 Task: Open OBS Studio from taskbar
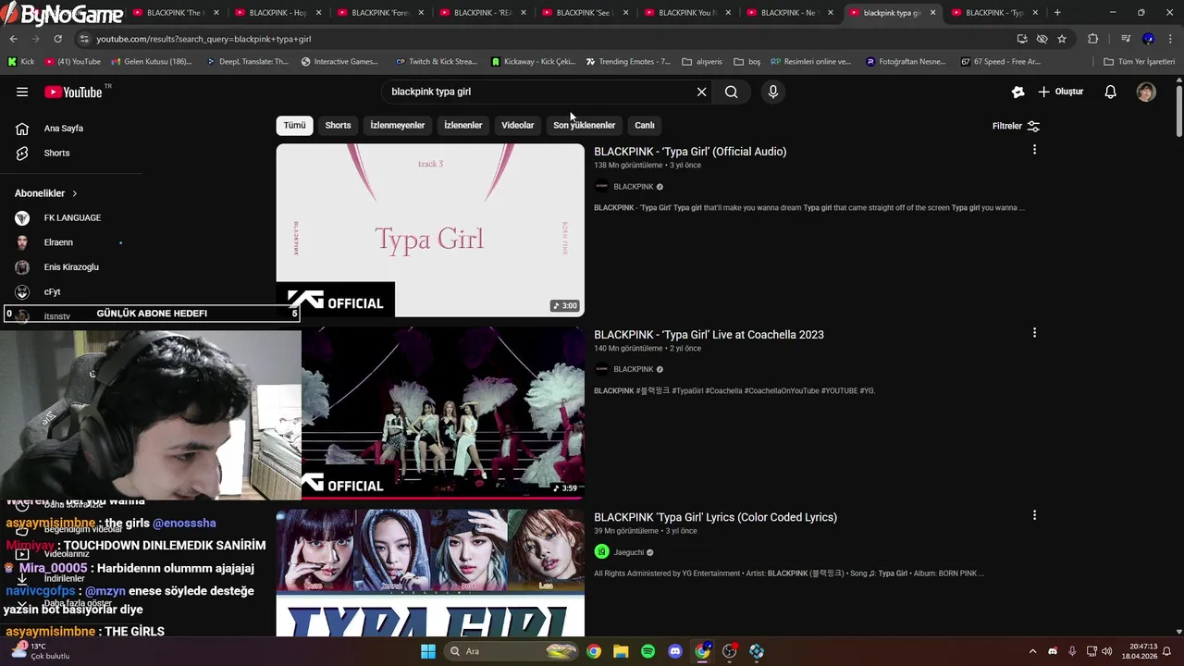[x=730, y=651]
